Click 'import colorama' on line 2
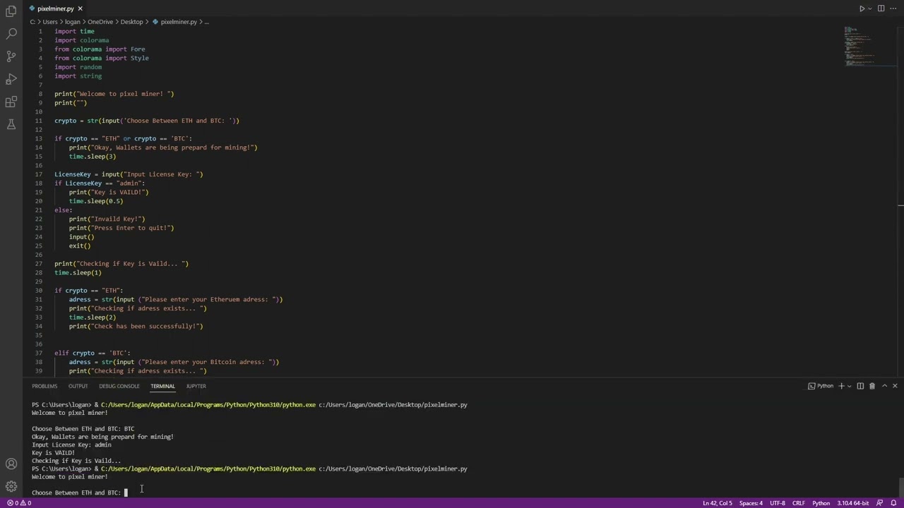The height and width of the screenshot is (508, 904). (x=81, y=40)
